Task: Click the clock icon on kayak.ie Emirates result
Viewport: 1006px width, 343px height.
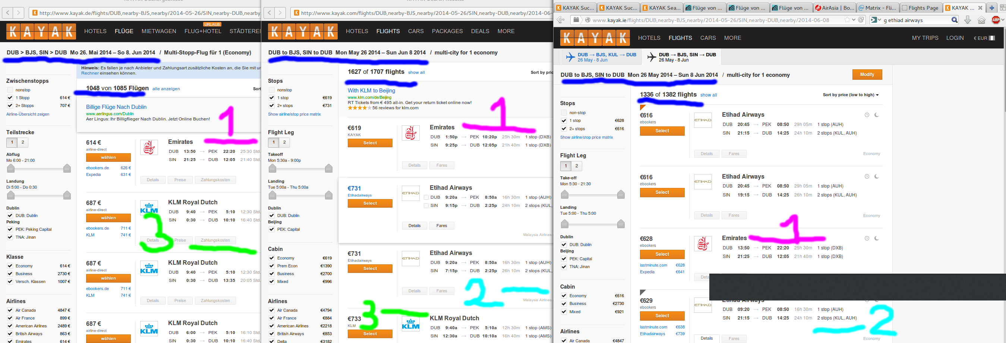Action: point(867,238)
